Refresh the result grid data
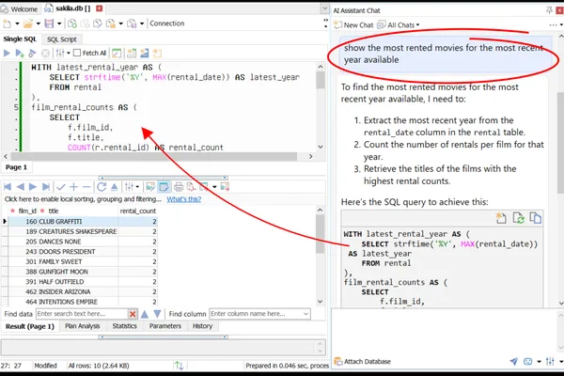The width and height of the screenshot is (564, 376). (102, 187)
